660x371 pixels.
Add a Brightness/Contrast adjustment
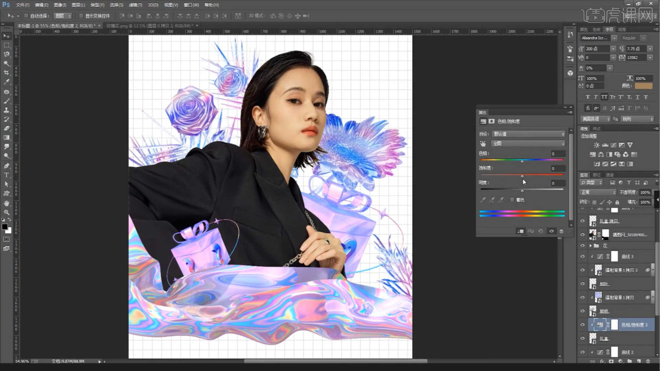pyautogui.click(x=597, y=145)
